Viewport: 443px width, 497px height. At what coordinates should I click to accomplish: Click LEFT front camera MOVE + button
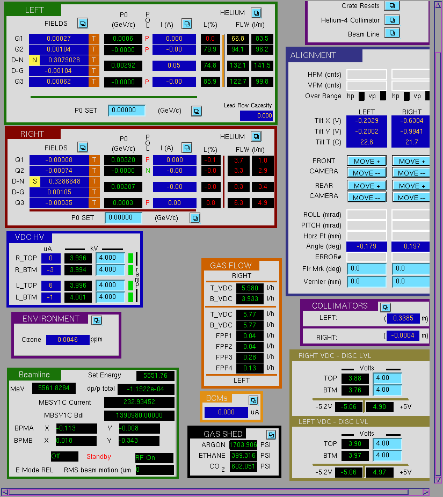click(367, 161)
